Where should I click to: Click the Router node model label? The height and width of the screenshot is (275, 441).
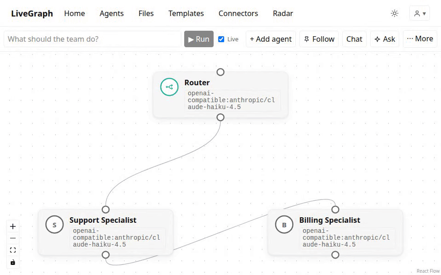click(x=232, y=100)
